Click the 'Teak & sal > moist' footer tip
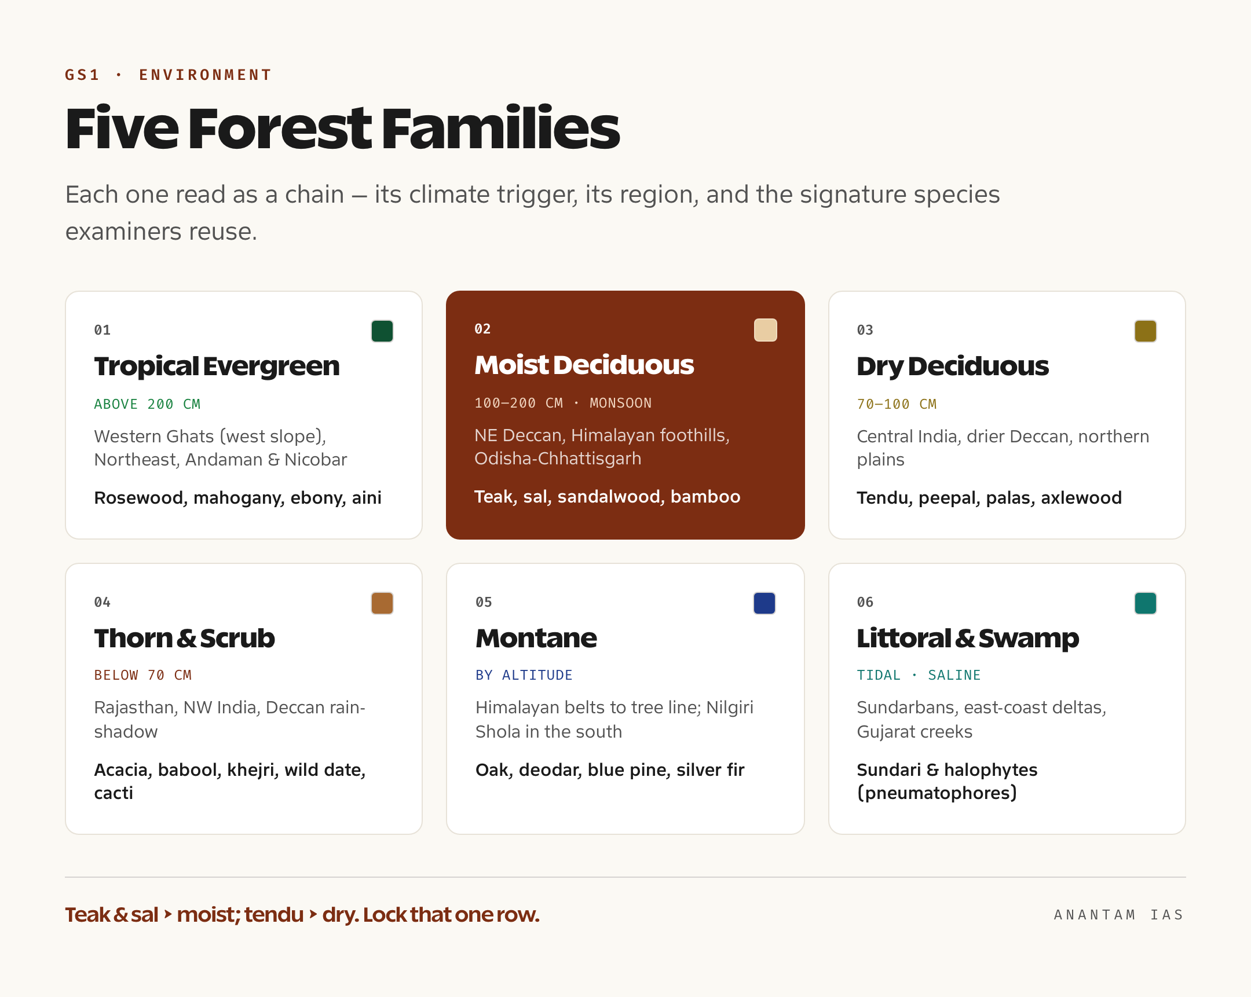Viewport: 1251px width, 997px height. point(302,915)
